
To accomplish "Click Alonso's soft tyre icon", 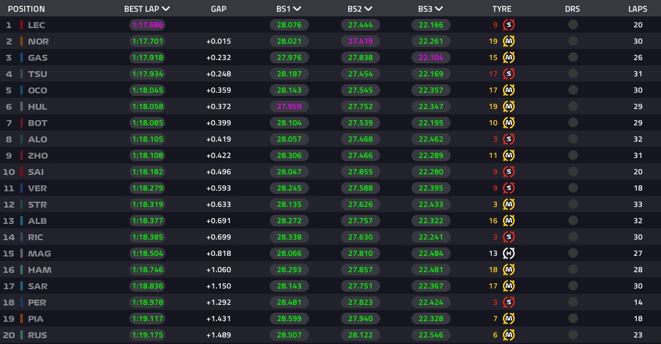I will [x=509, y=139].
